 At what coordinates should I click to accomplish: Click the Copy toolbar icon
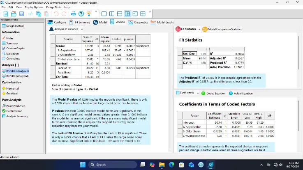[x=39, y=14]
